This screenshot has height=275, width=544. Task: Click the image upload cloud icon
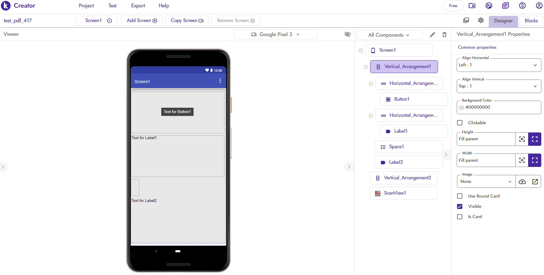pos(522,182)
